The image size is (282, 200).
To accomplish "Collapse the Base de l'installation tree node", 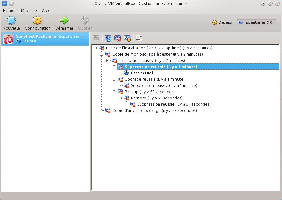I will (x=95, y=48).
